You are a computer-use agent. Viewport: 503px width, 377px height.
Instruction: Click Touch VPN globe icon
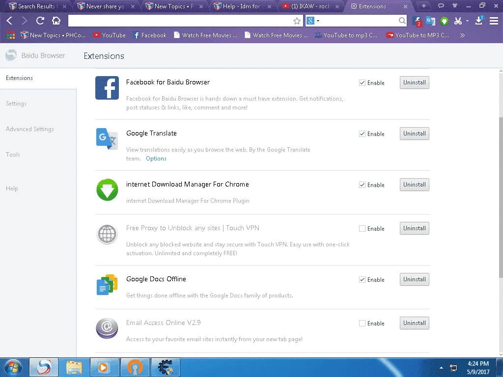(x=107, y=234)
